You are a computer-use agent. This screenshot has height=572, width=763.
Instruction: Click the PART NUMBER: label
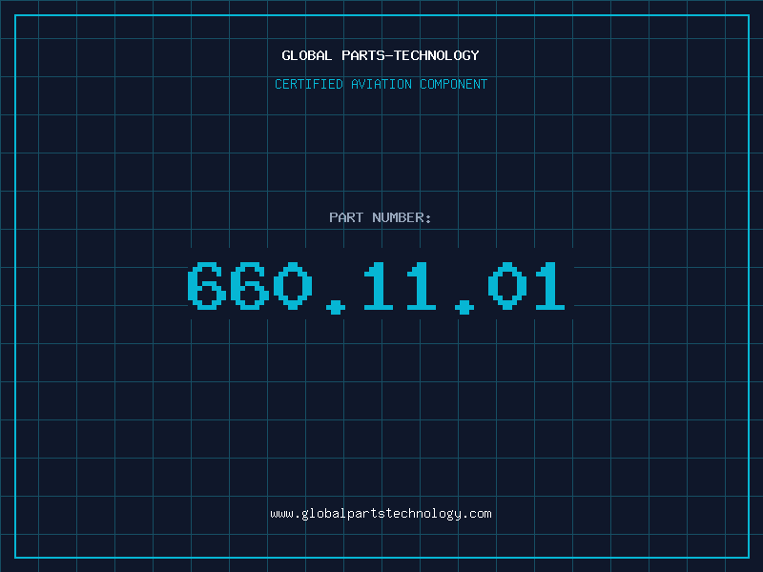click(381, 217)
